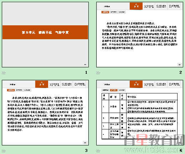The height and width of the screenshot is (154, 185).
Task: Click the third sub-tab on slide 3
Action: pos(27,90)
